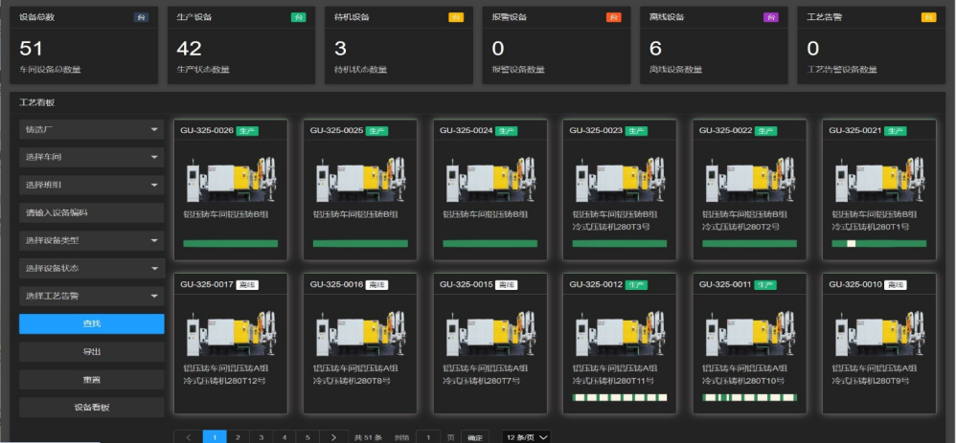This screenshot has width=956, height=443.
Task: Open the 12条/页 page size selector
Action: (527, 437)
